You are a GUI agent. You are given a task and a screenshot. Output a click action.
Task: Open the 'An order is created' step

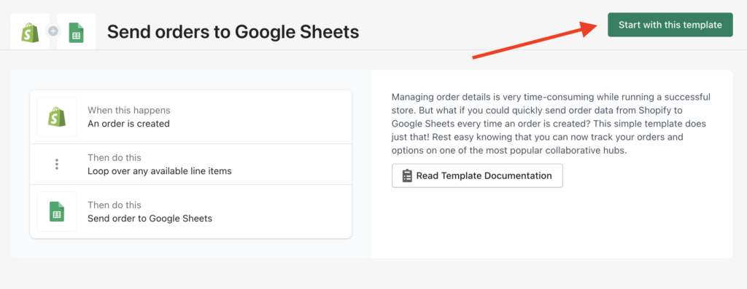[190, 117]
